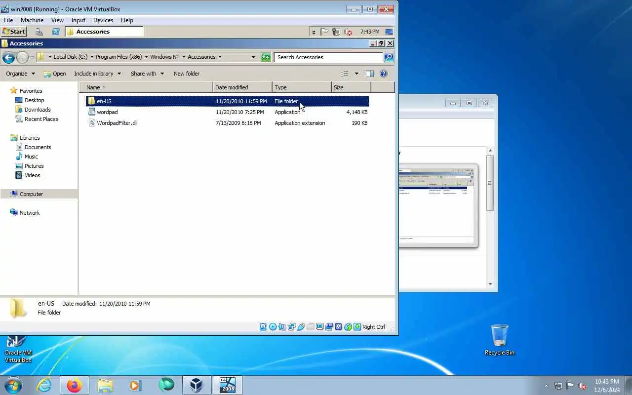Expand the Share with menu

[x=147, y=74]
